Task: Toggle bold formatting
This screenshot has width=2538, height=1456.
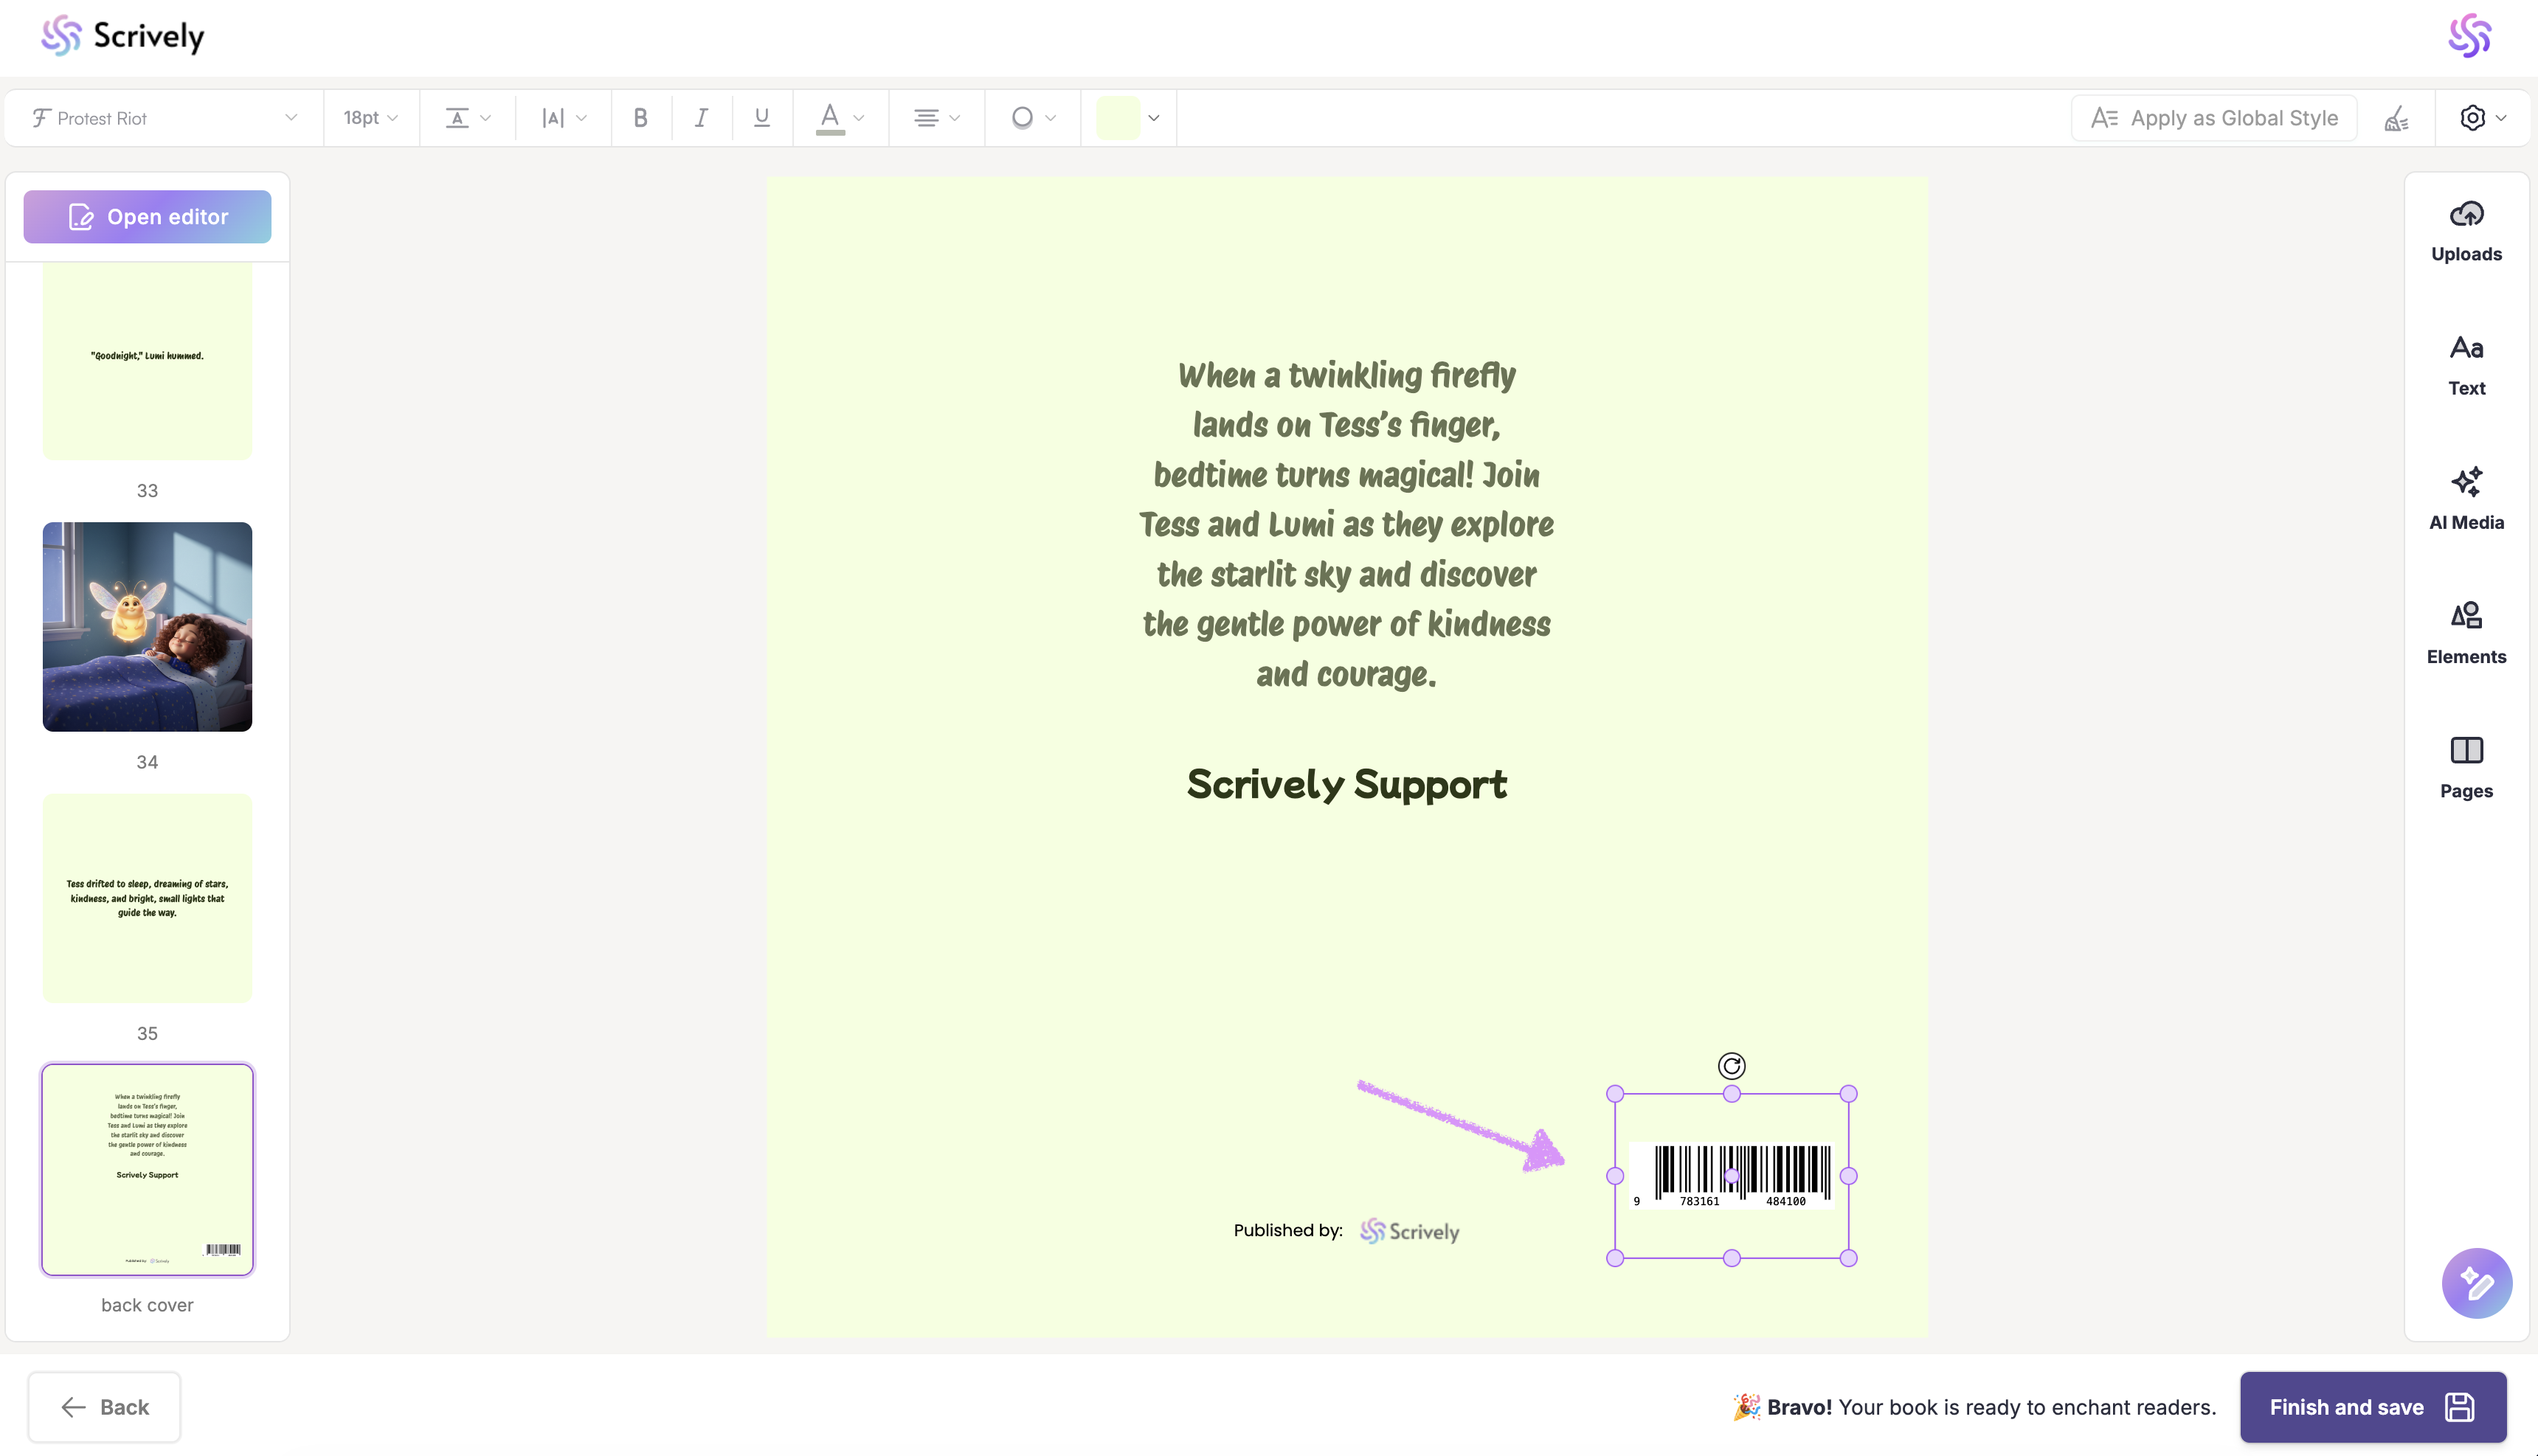Action: click(x=640, y=118)
